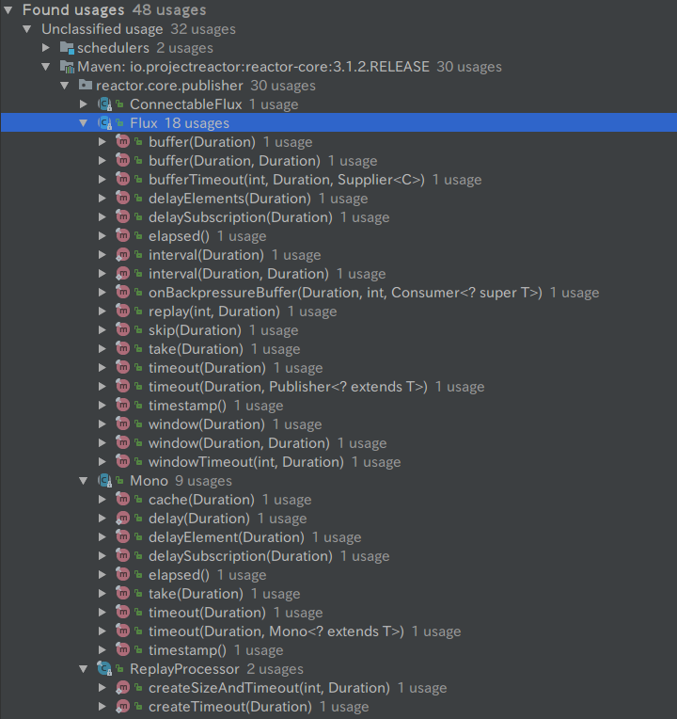Collapse the ReplayProcessor node
The width and height of the screenshot is (677, 719).
(84, 669)
